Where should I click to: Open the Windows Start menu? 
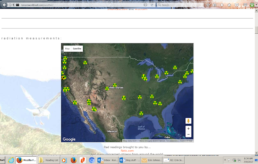coord(2,160)
